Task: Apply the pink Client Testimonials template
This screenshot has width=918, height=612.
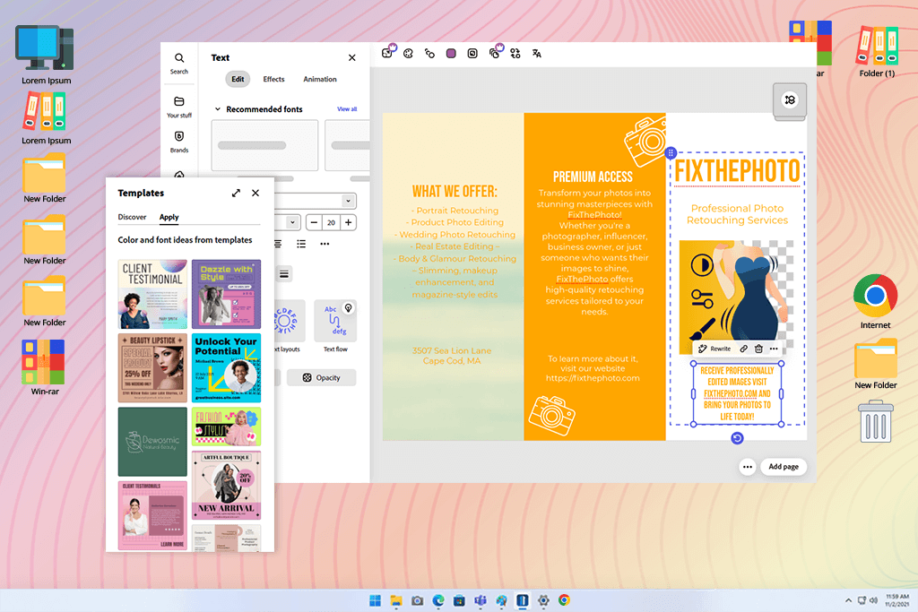Action: coord(152,515)
